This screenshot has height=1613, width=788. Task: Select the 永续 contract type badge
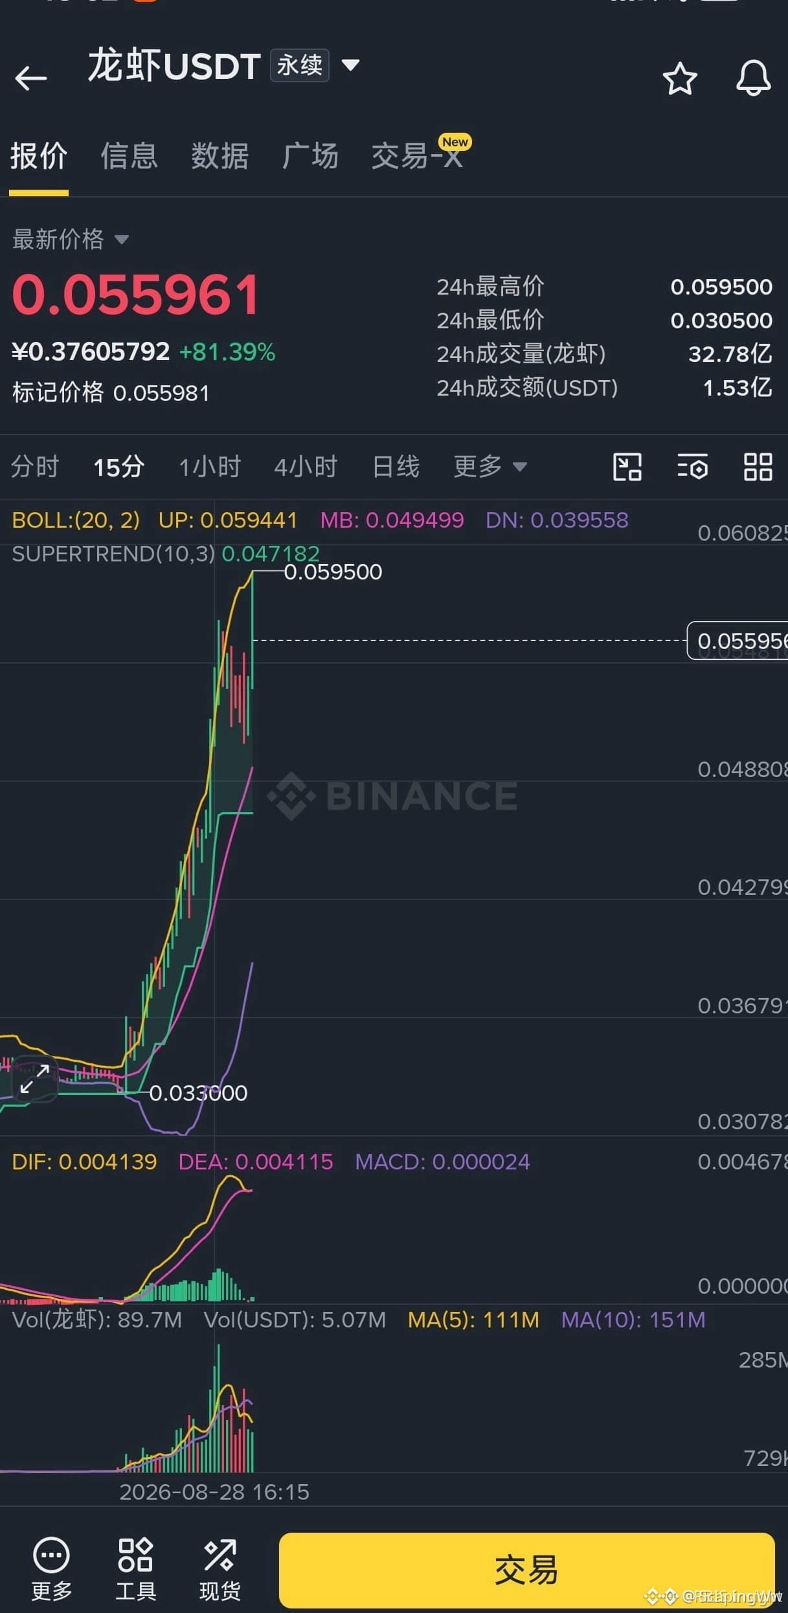(x=299, y=65)
